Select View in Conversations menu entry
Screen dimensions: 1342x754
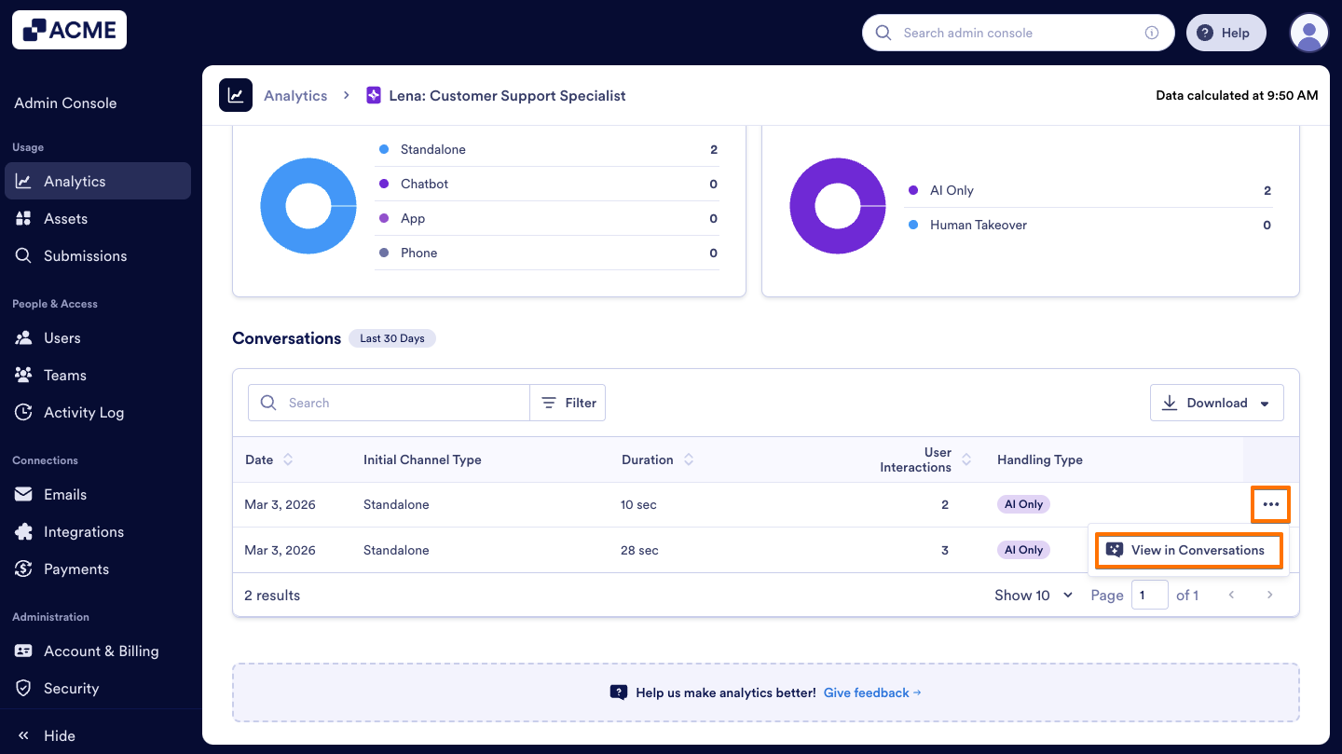click(x=1188, y=550)
